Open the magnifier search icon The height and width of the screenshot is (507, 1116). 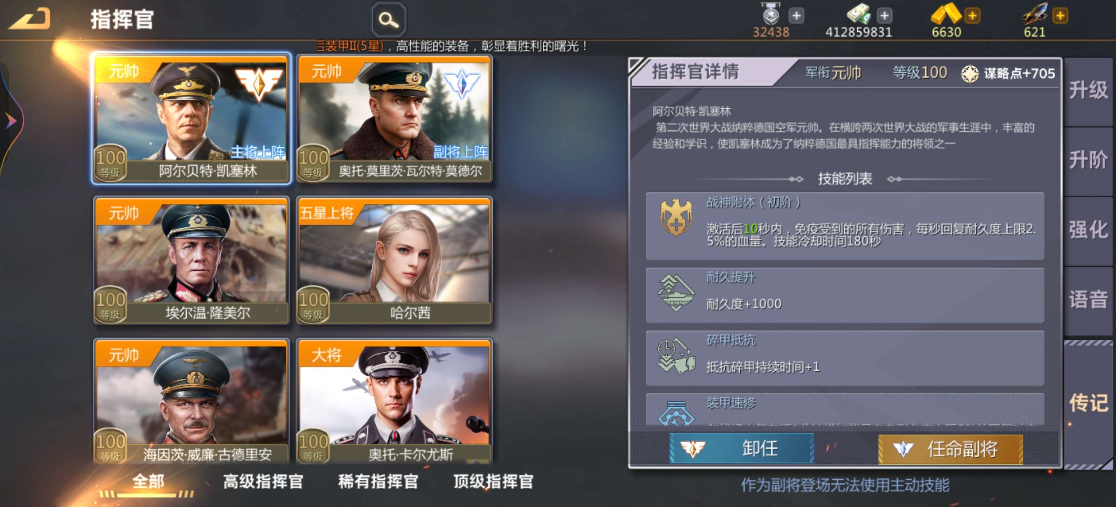click(x=389, y=20)
